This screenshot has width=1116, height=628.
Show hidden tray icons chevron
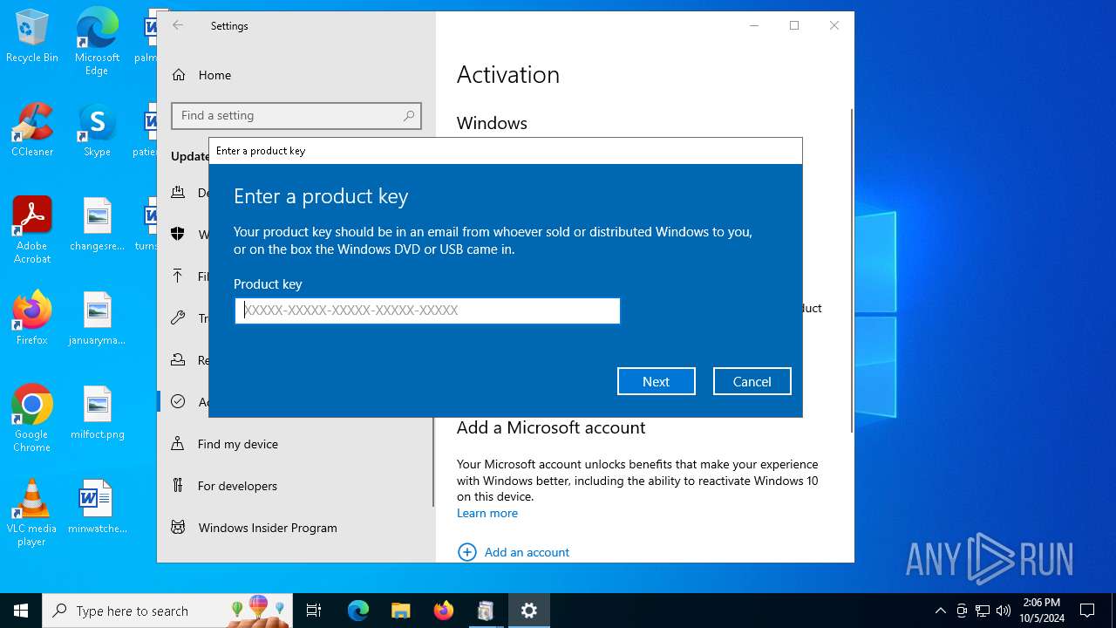[x=940, y=611]
